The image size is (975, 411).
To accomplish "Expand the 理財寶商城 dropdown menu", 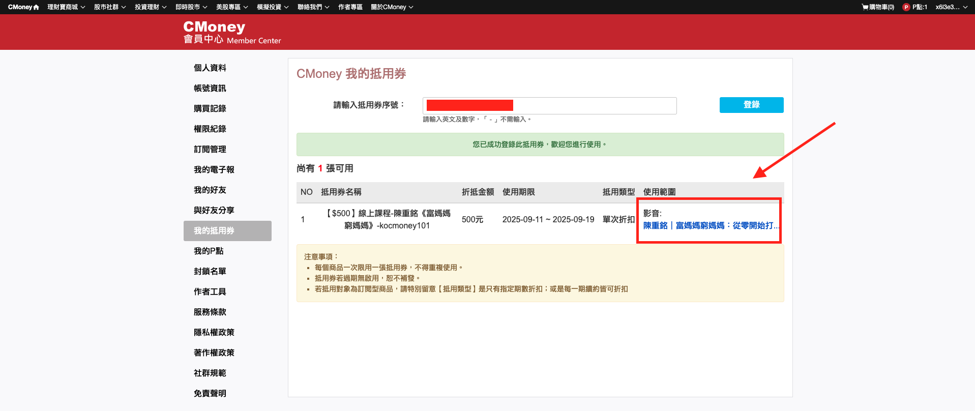I will tap(66, 7).
